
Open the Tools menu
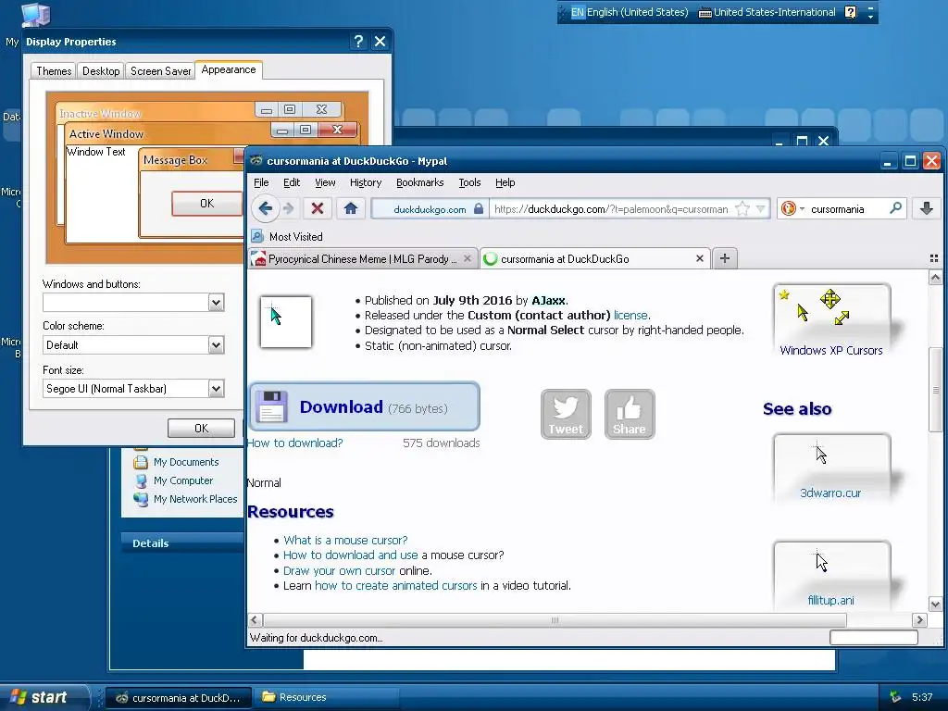(x=469, y=182)
